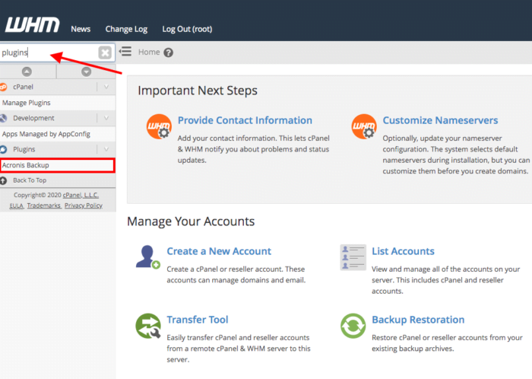Click the Customize Nameservers icon
Screen dimensions: 532x379
pyautogui.click(x=364, y=127)
